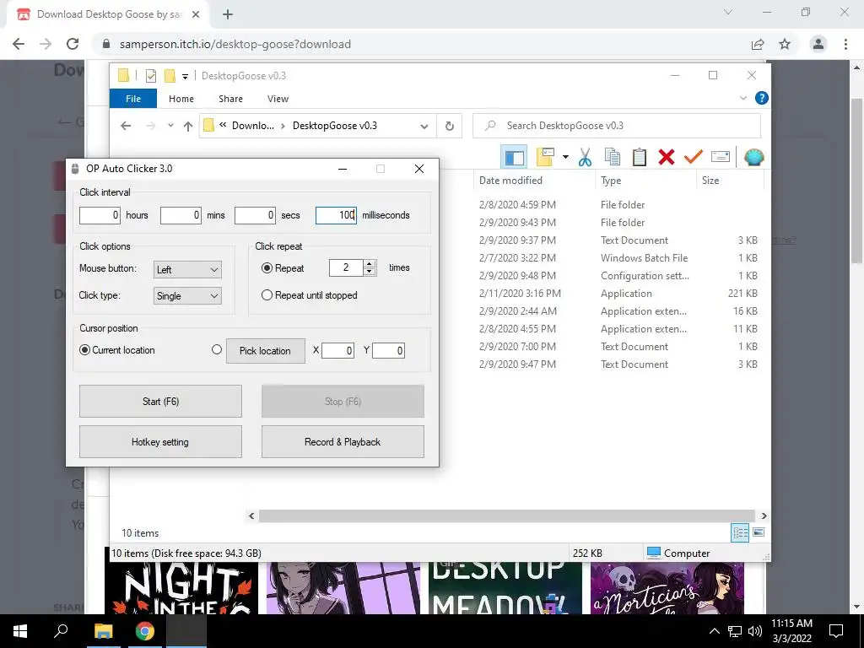Open File Explorer from the taskbar
The width and height of the screenshot is (864, 648).
click(103, 631)
